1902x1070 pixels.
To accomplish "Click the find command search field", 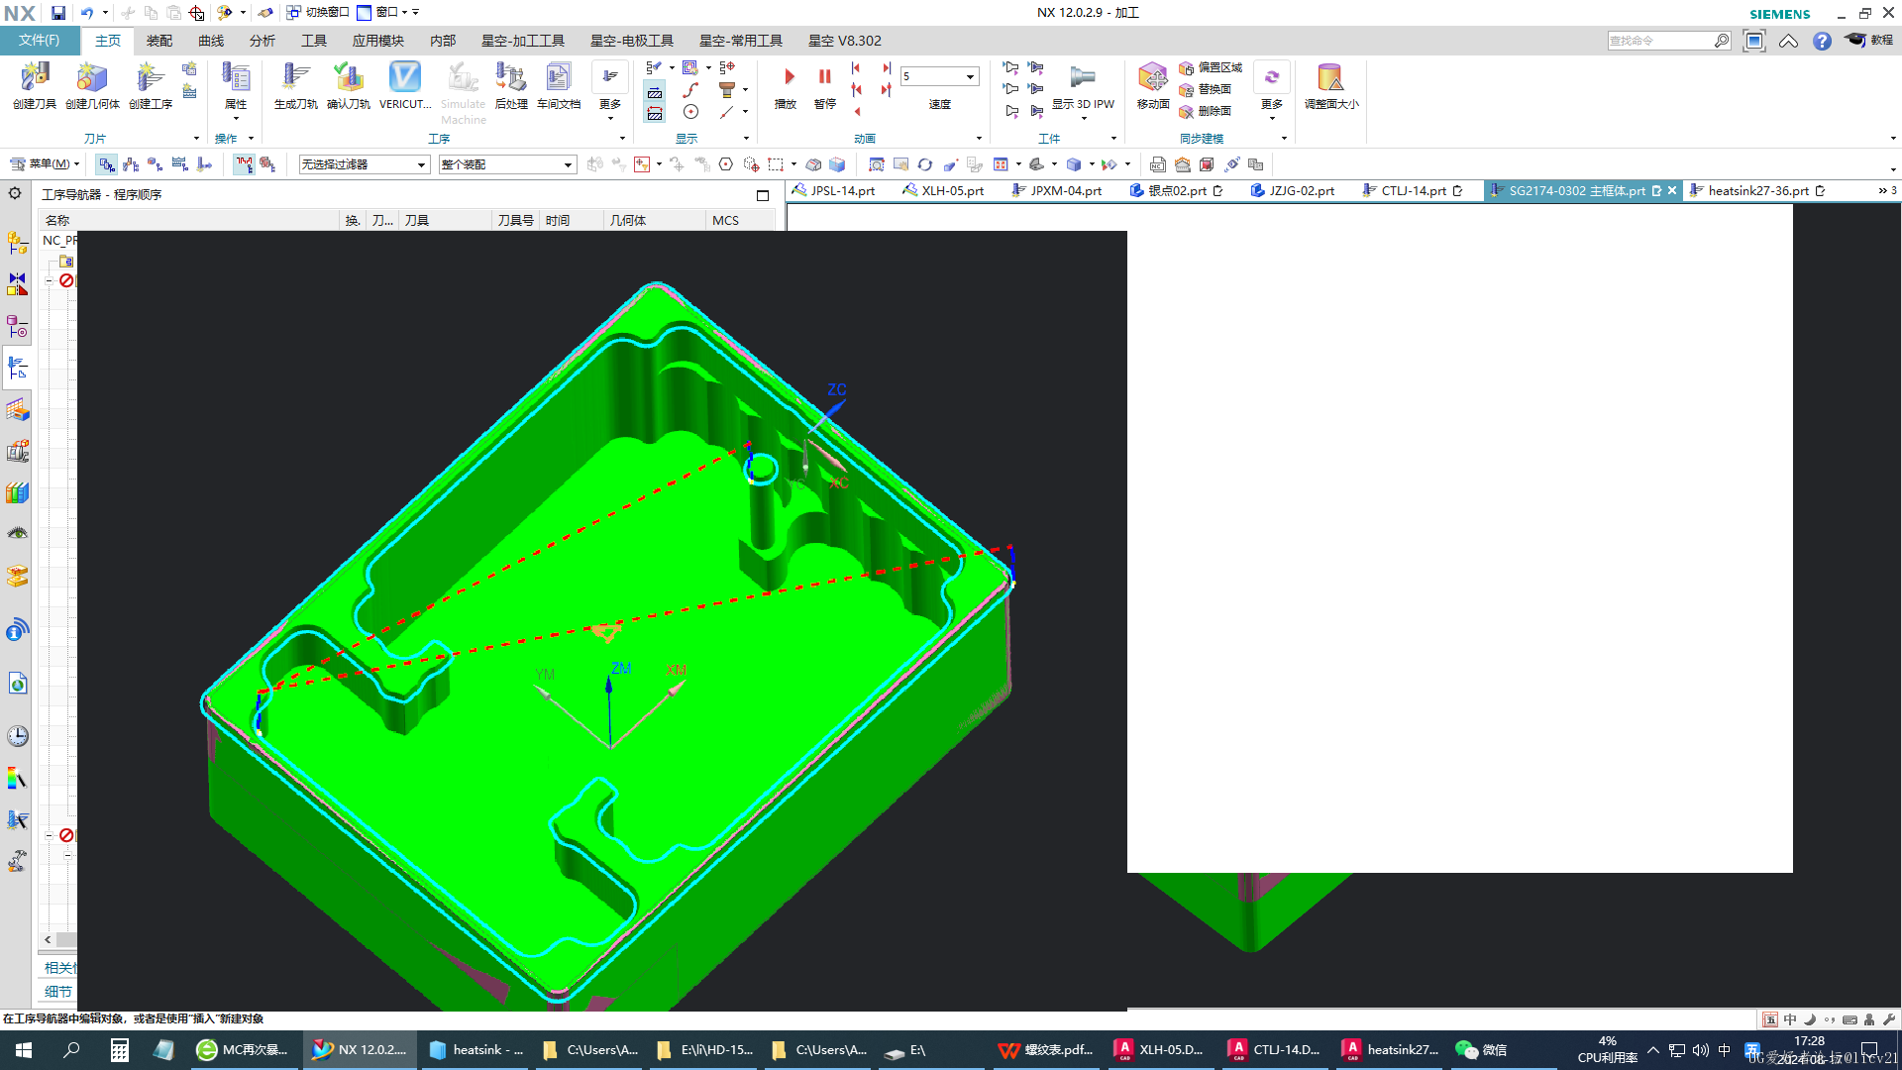I will coord(1660,41).
